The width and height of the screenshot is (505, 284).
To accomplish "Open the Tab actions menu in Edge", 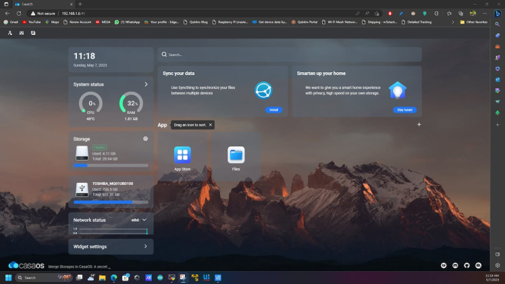I will (x=6, y=4).
